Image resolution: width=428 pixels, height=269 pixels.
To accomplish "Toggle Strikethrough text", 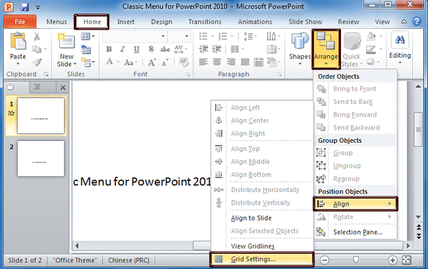I will pos(165,49).
